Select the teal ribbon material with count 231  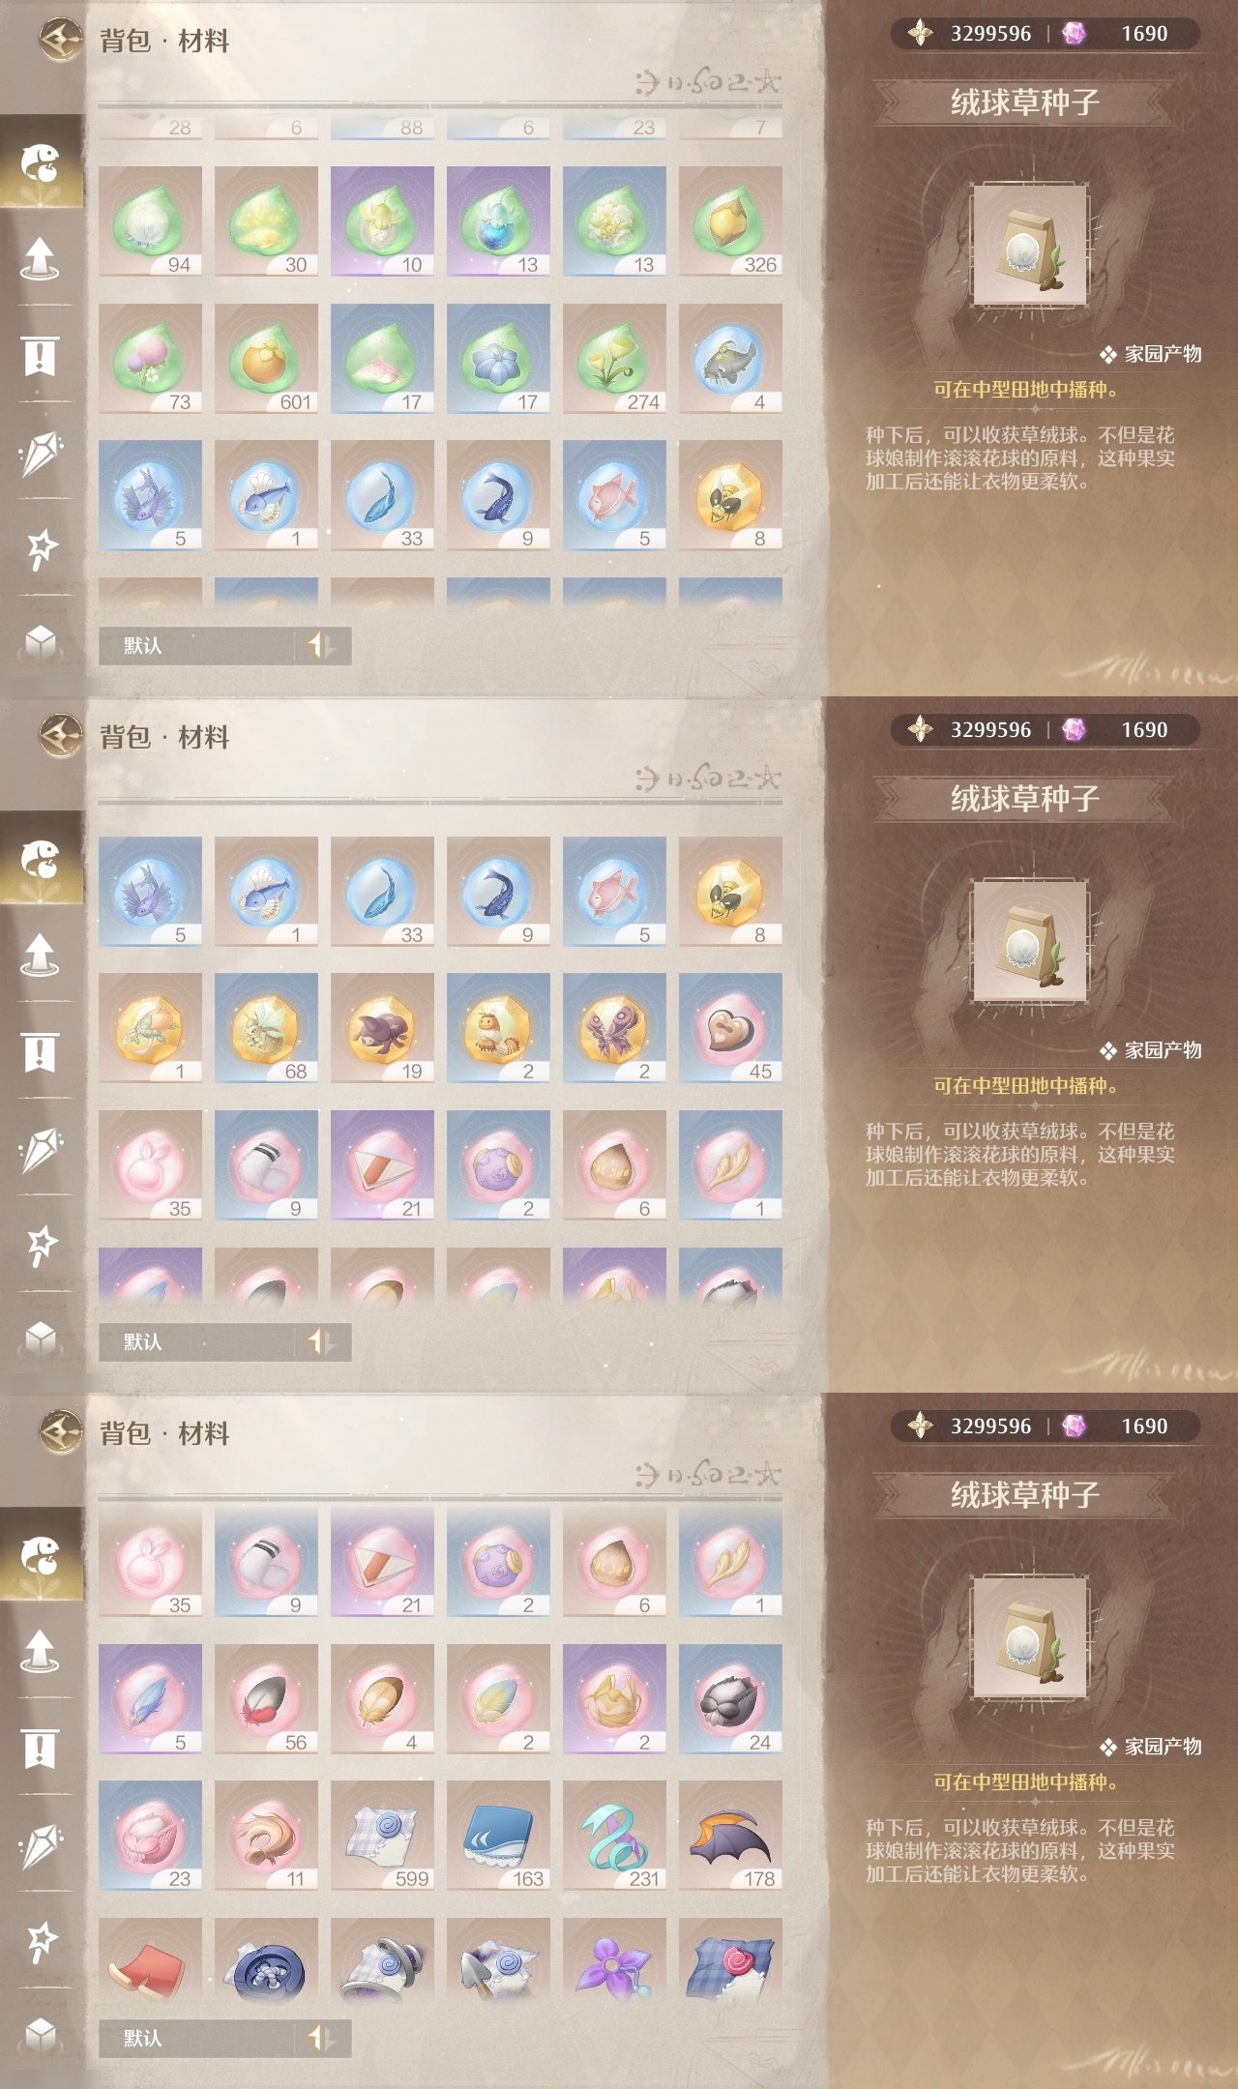pyautogui.click(x=614, y=1836)
